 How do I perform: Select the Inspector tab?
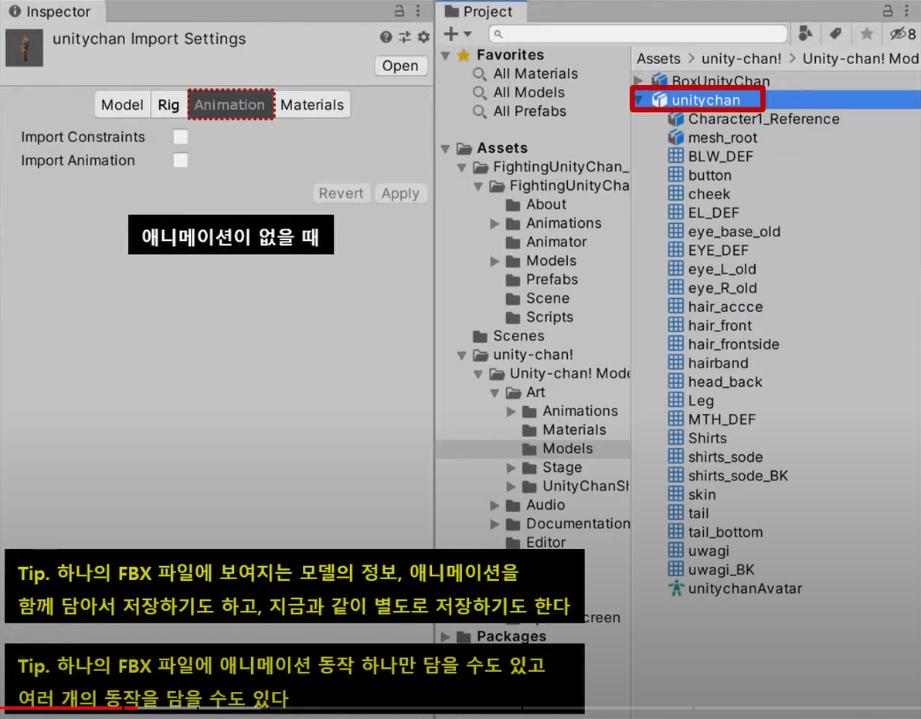(50, 11)
